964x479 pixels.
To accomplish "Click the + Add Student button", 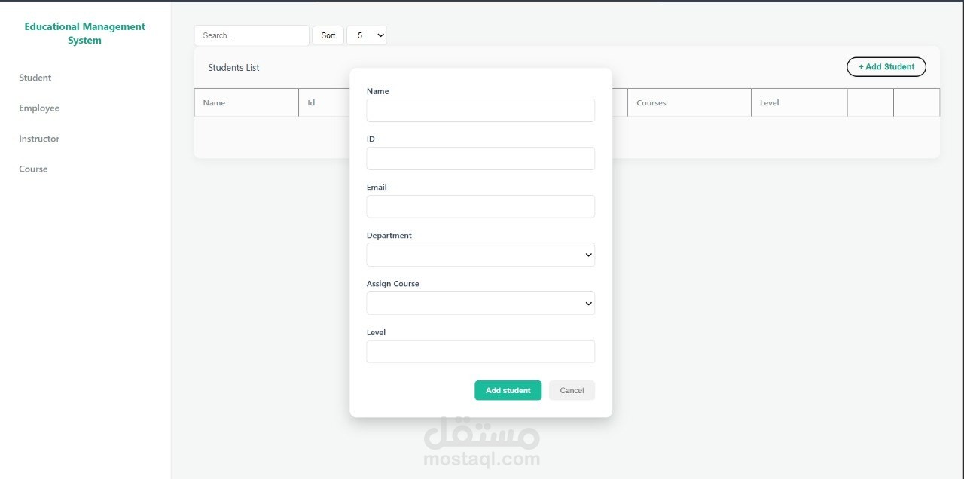I will pyautogui.click(x=886, y=67).
